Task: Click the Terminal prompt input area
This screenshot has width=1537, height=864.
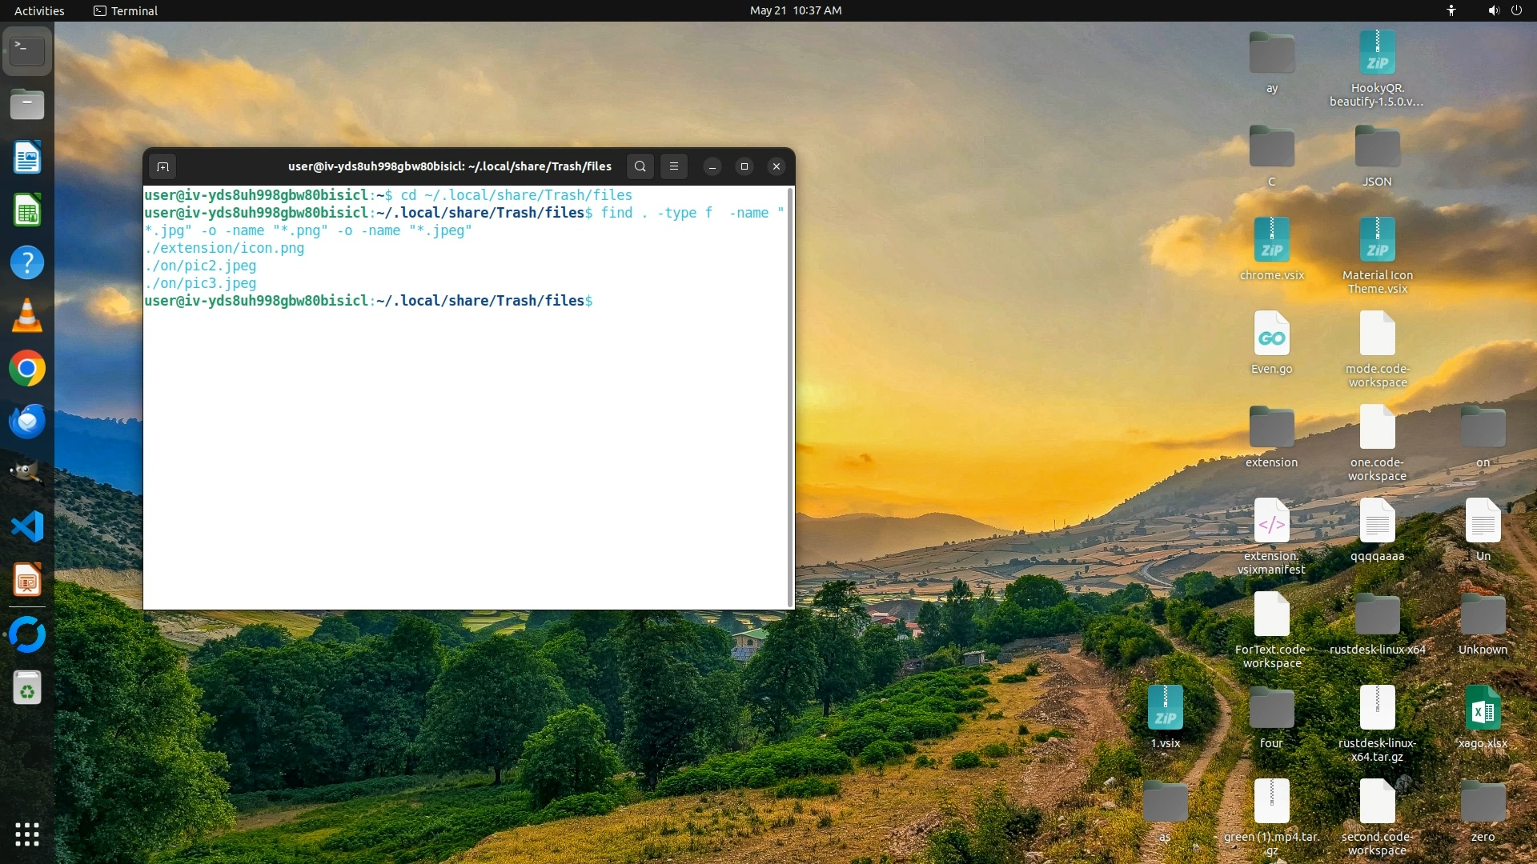Action: coord(608,302)
